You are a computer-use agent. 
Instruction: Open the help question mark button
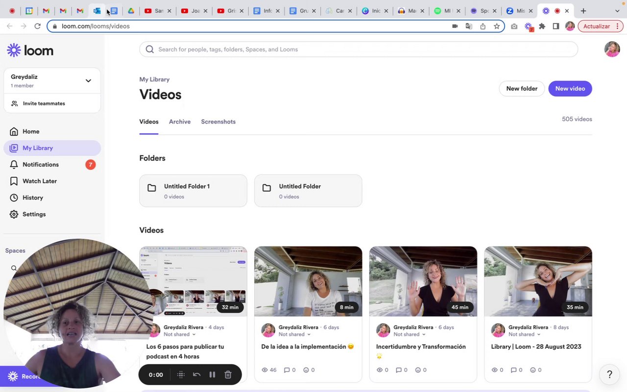pos(609,374)
